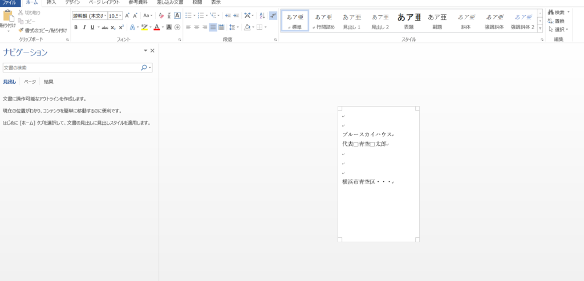The image size is (584, 281).
Task: Expand the navigation search options dropdown arrow
Action: point(150,68)
